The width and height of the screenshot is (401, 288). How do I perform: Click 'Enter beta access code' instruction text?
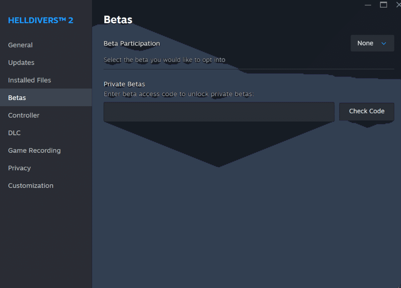[x=178, y=94]
